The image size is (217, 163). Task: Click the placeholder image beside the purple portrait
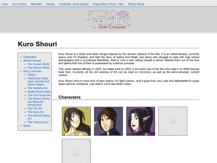[x=173, y=121]
